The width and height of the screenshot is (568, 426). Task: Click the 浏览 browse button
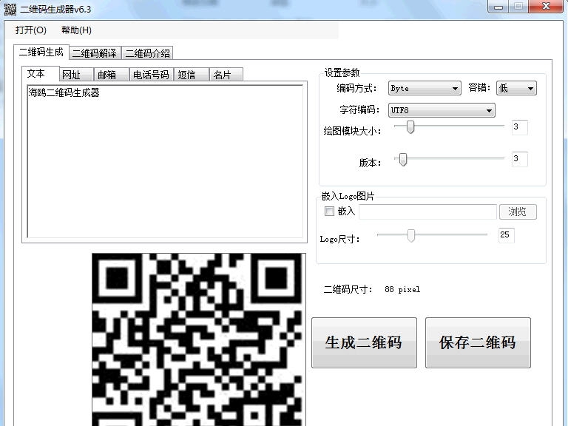coord(518,212)
